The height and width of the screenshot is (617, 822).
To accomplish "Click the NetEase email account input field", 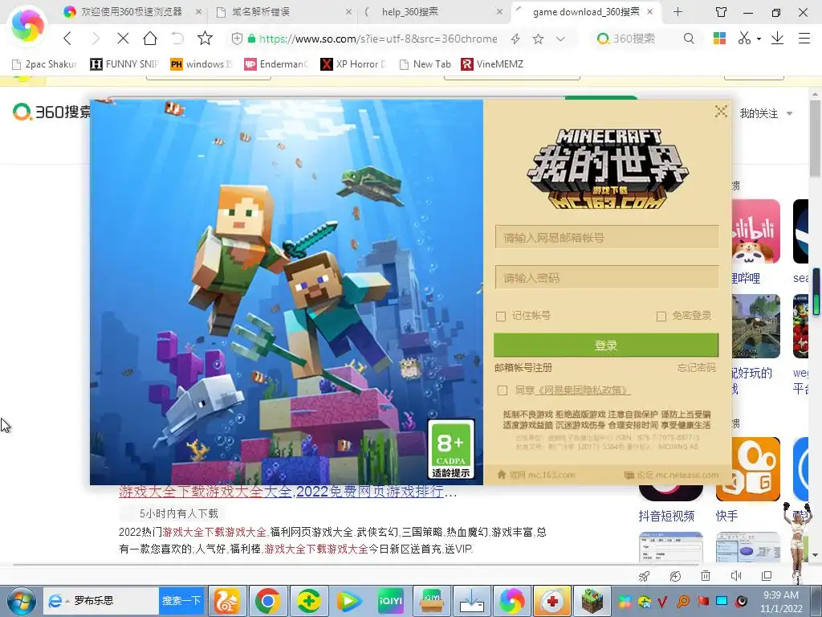I will pos(607,238).
